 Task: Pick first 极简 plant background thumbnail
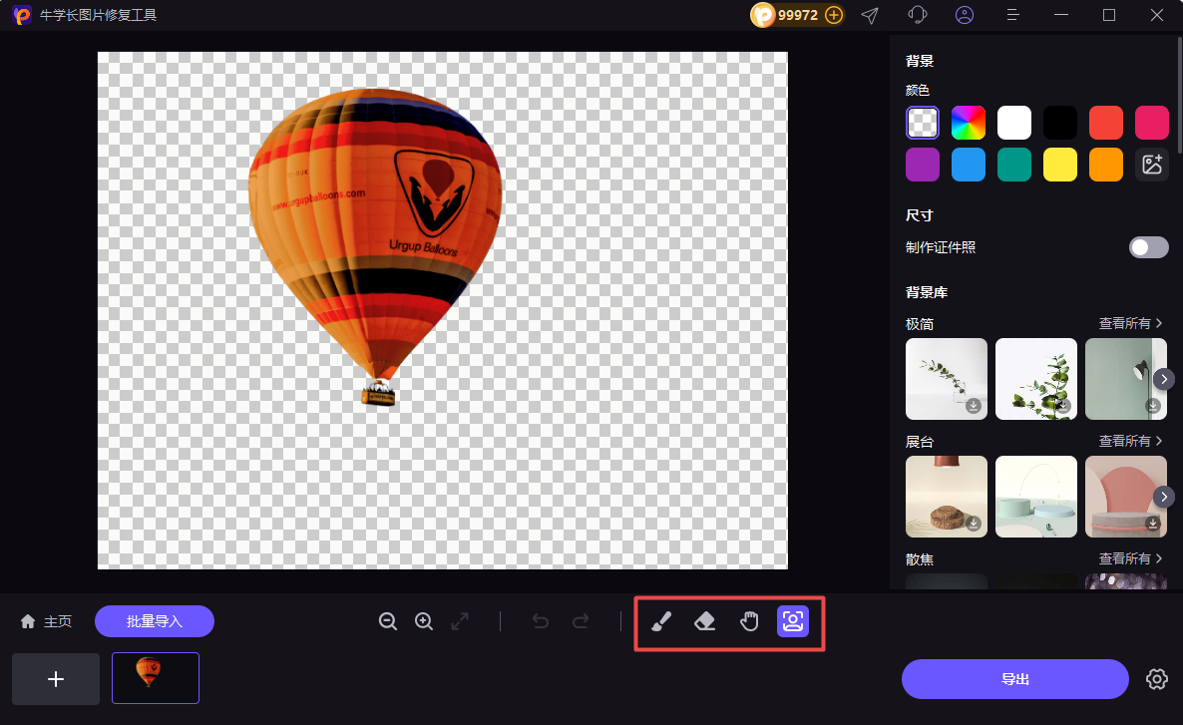[946, 379]
